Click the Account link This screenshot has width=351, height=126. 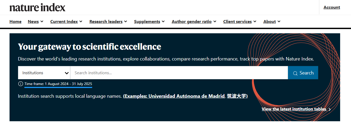tap(332, 7)
